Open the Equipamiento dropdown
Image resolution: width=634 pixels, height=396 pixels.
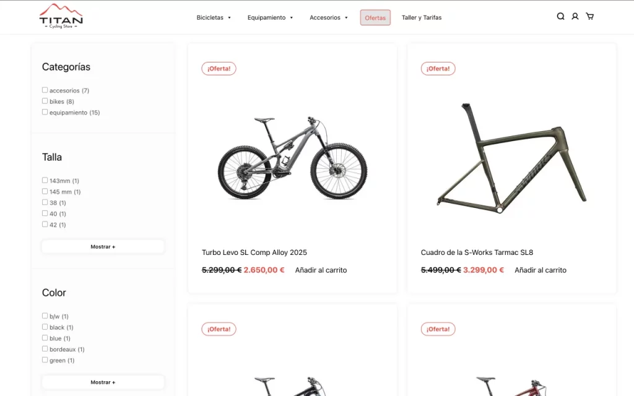coord(270,17)
